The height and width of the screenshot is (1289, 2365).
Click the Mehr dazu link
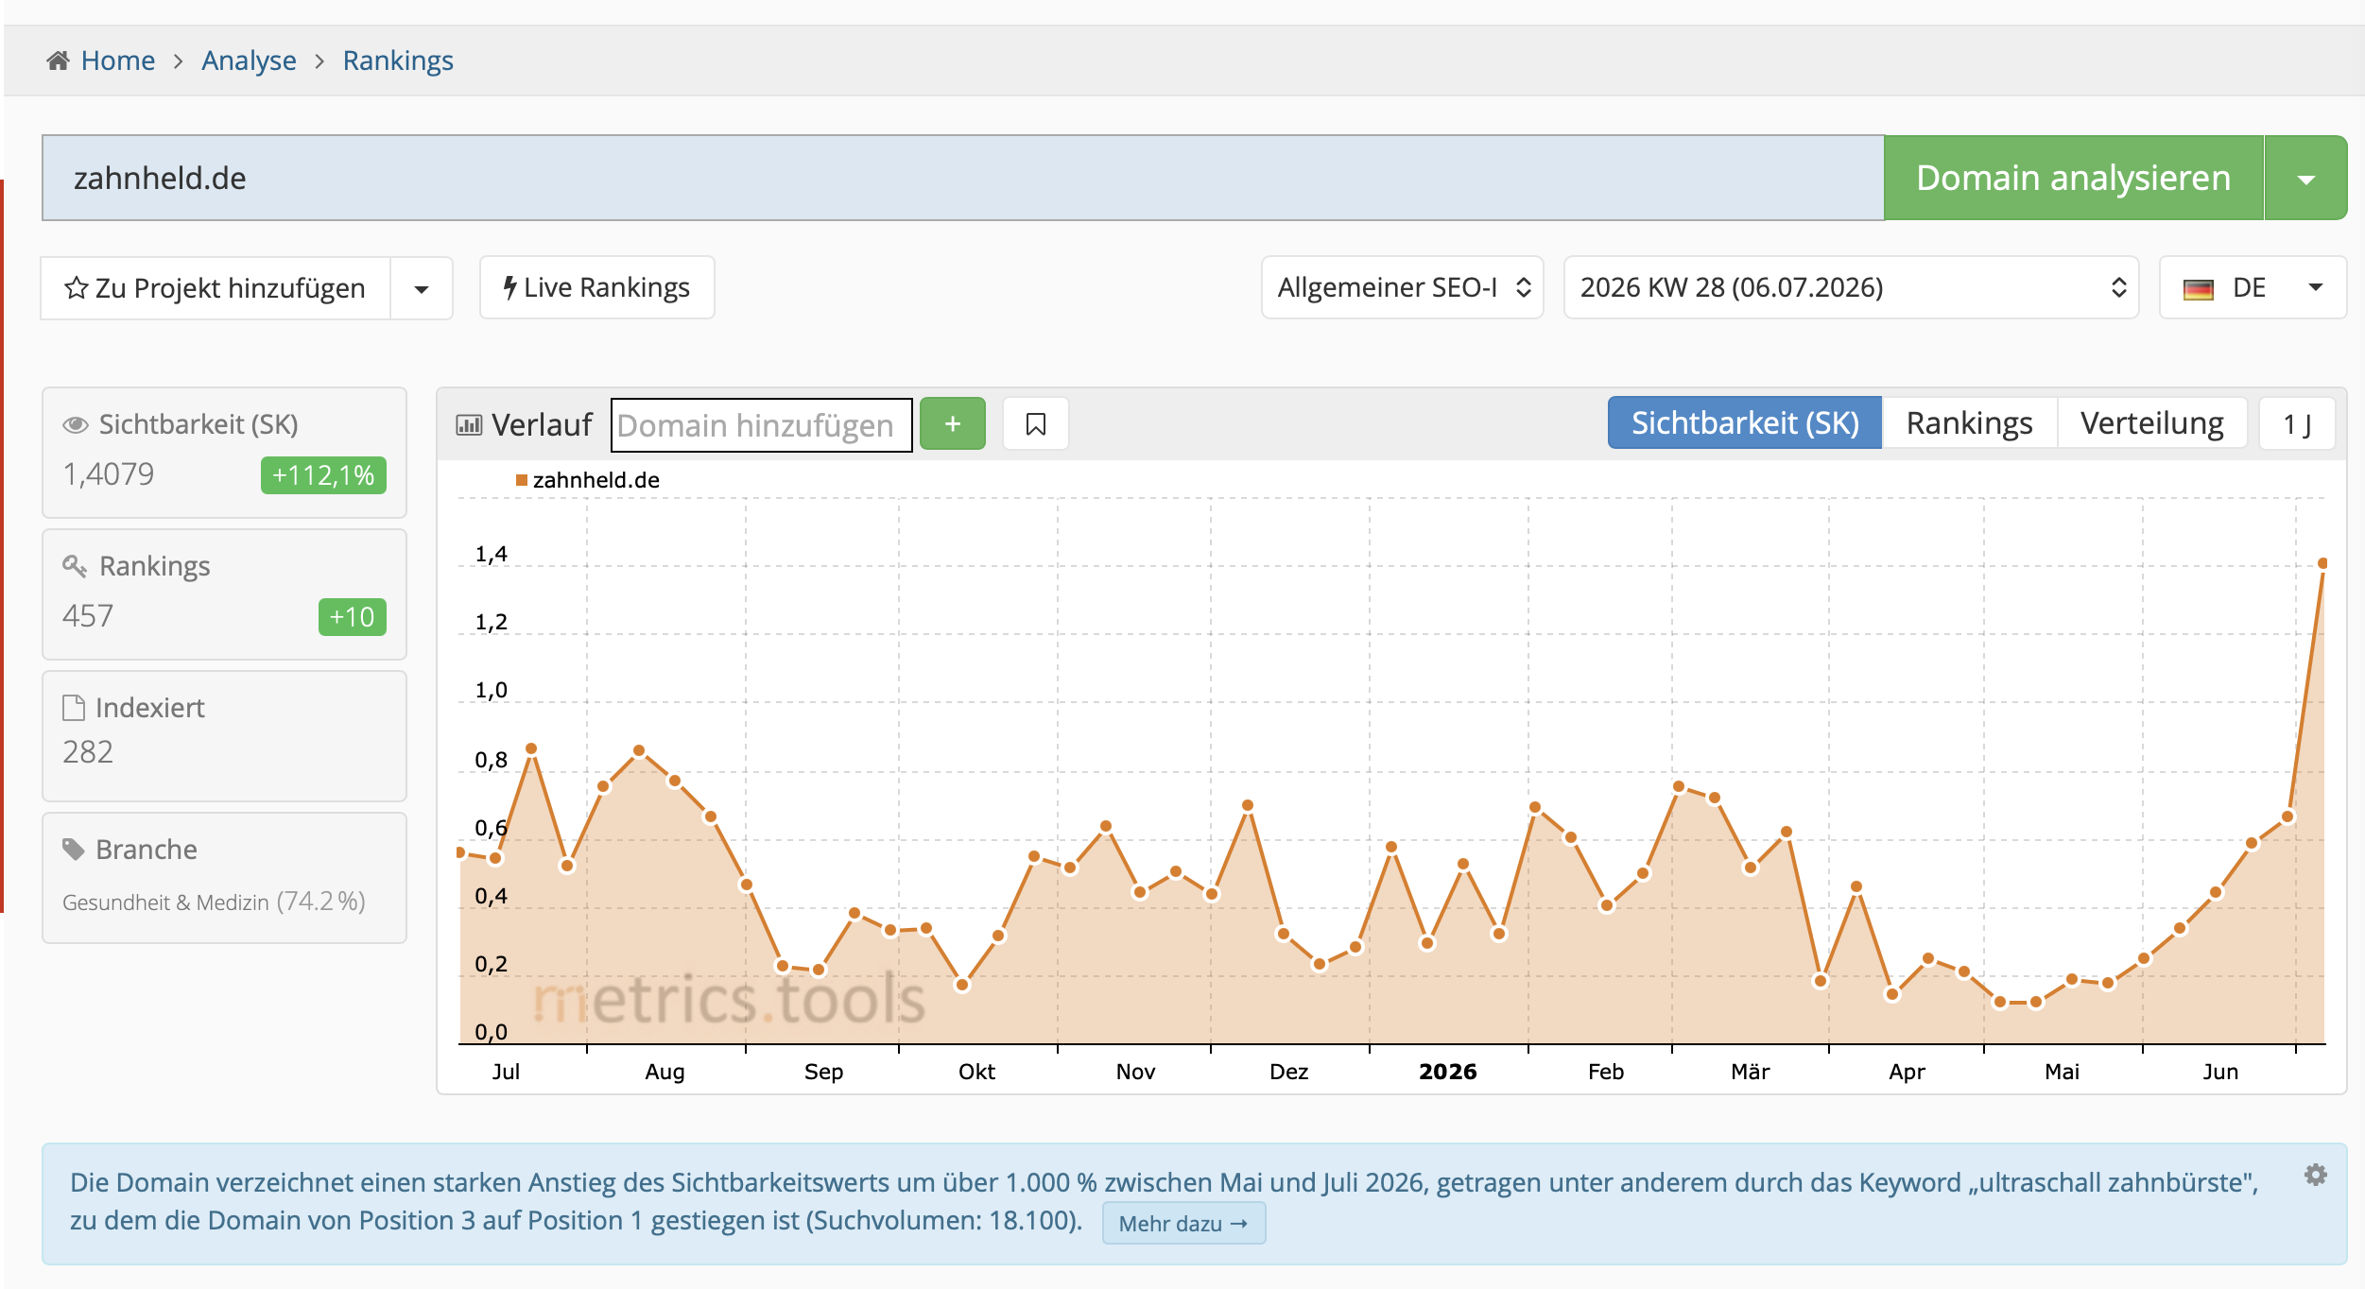point(1183,1224)
